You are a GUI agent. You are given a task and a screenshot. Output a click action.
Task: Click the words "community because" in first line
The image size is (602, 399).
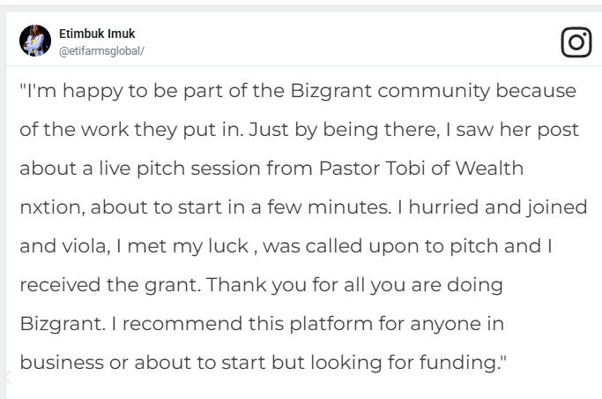pos(477,92)
